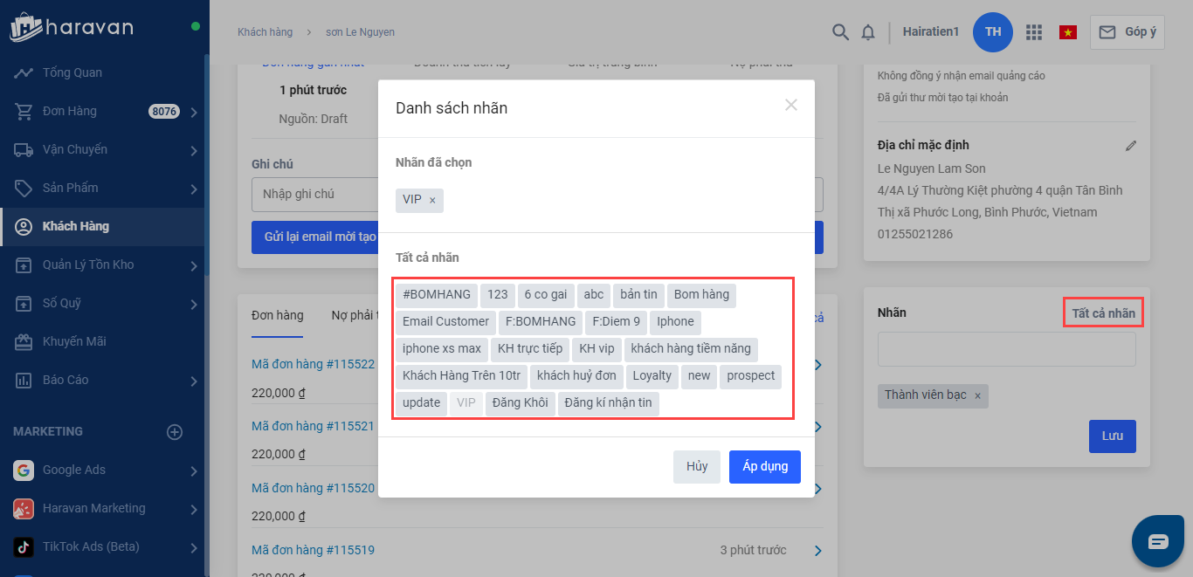The width and height of the screenshot is (1193, 577).
Task: Expand Google Ads submenu
Action: (193, 471)
